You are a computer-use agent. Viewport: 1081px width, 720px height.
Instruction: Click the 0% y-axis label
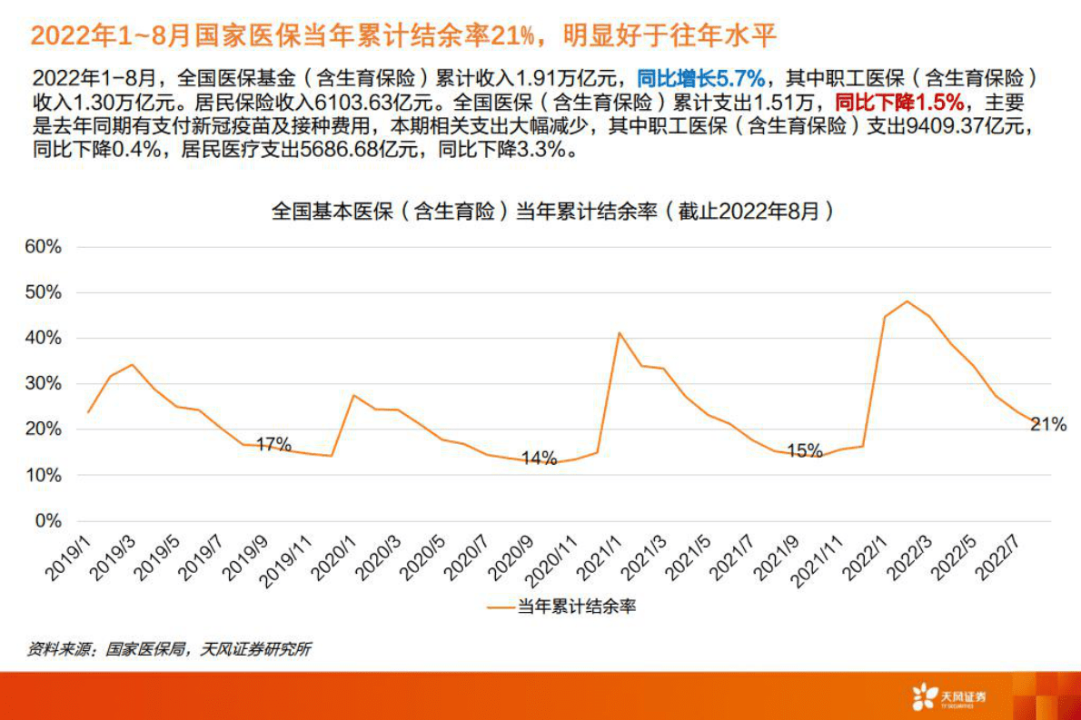[x=48, y=521]
